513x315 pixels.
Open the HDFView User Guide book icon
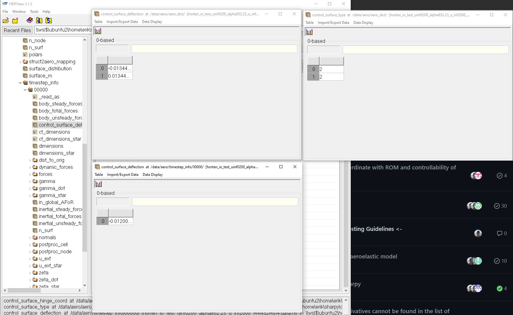(29, 20)
